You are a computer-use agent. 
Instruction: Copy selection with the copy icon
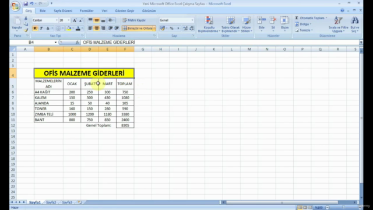coord(26,24)
